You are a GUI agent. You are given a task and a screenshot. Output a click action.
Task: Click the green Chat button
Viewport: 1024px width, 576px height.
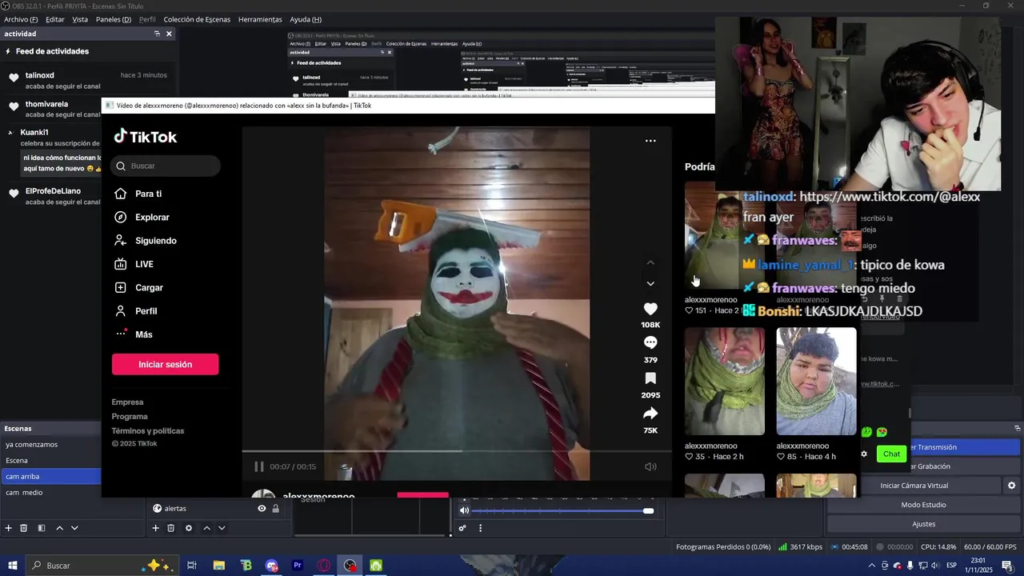pos(891,454)
